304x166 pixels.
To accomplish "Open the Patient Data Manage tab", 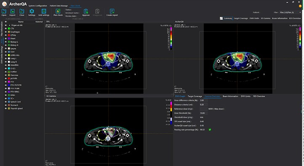I will (x=59, y=5).
